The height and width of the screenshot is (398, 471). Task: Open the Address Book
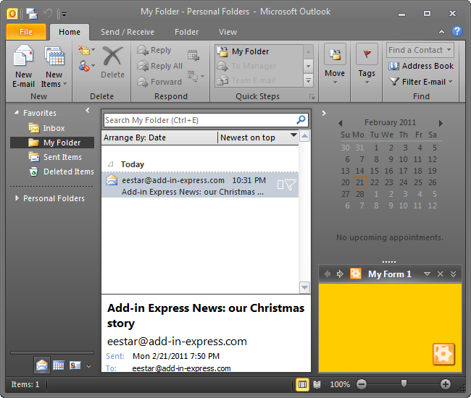tap(420, 66)
